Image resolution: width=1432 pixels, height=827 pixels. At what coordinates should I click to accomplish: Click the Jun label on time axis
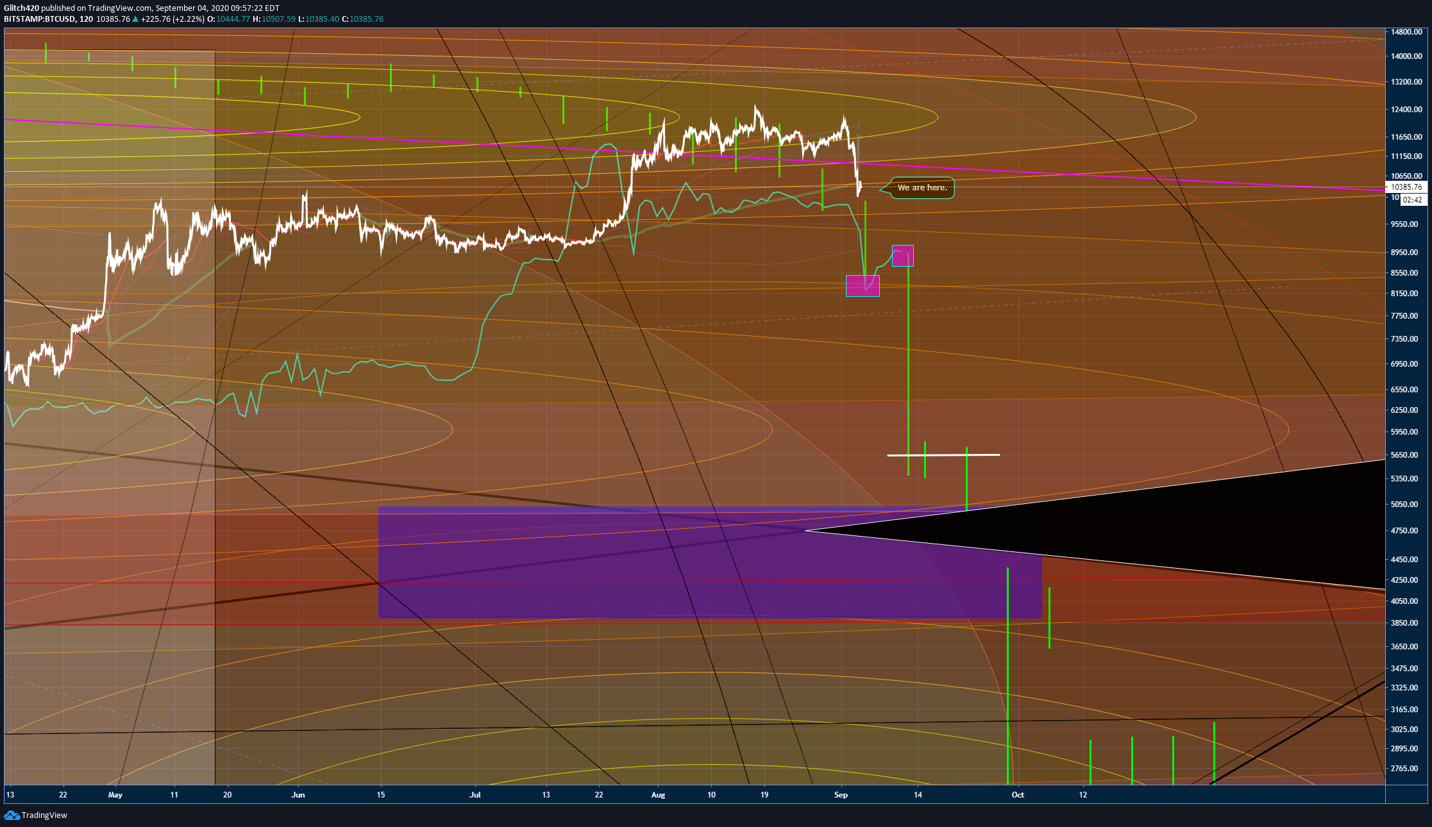(298, 795)
